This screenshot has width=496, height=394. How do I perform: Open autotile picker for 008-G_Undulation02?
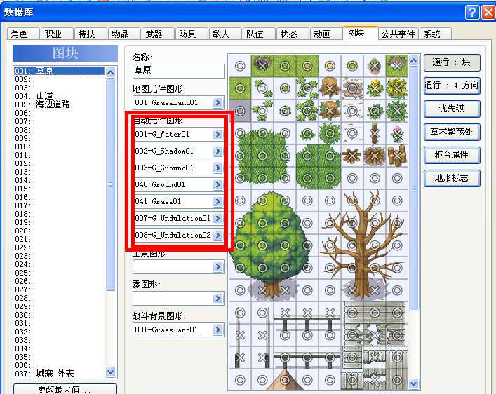[217, 235]
